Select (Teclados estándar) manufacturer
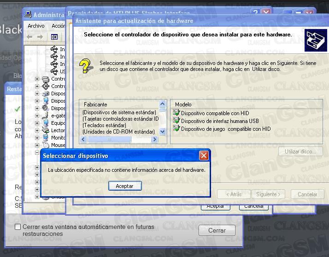329x257 pixels. pyautogui.click(x=104, y=125)
